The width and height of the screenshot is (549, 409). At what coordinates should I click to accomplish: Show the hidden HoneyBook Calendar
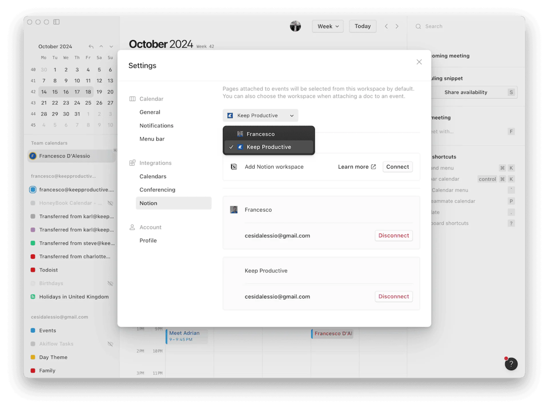coord(110,203)
